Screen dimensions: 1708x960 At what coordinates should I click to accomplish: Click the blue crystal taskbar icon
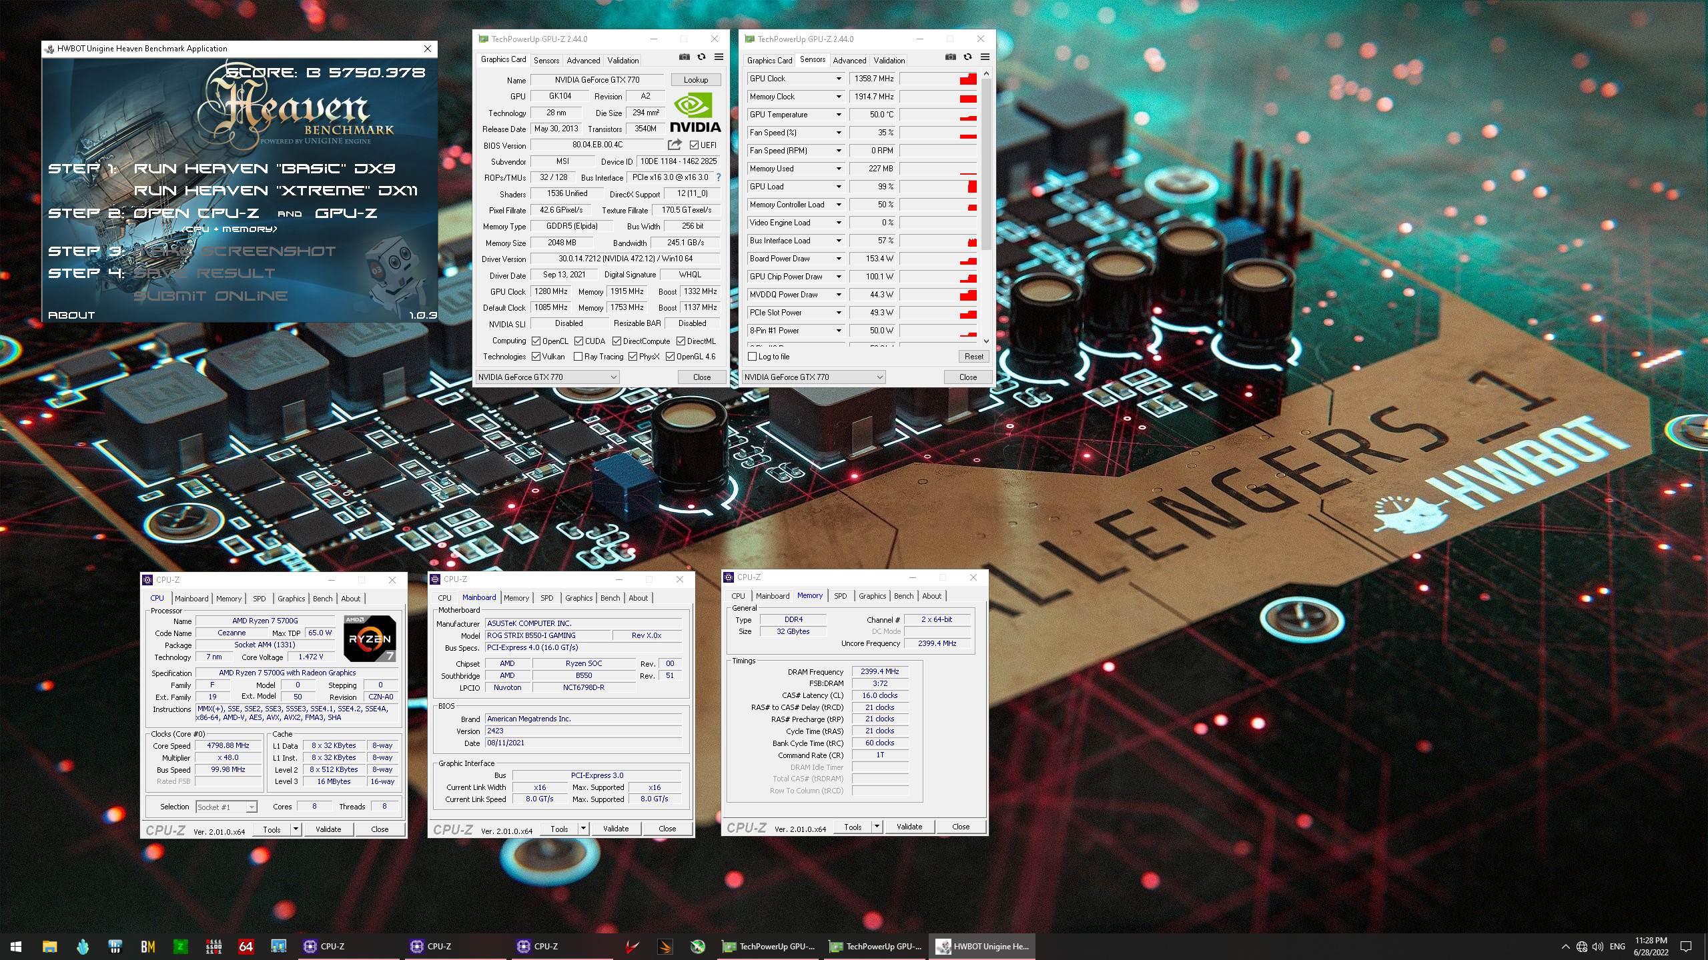pos(82,946)
